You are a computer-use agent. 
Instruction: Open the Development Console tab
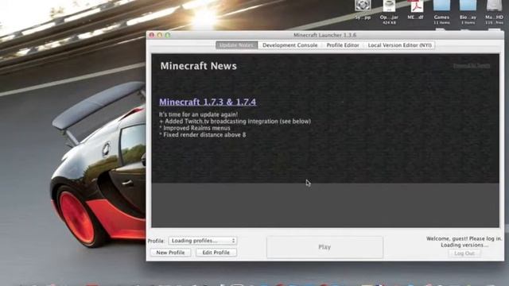(289, 45)
